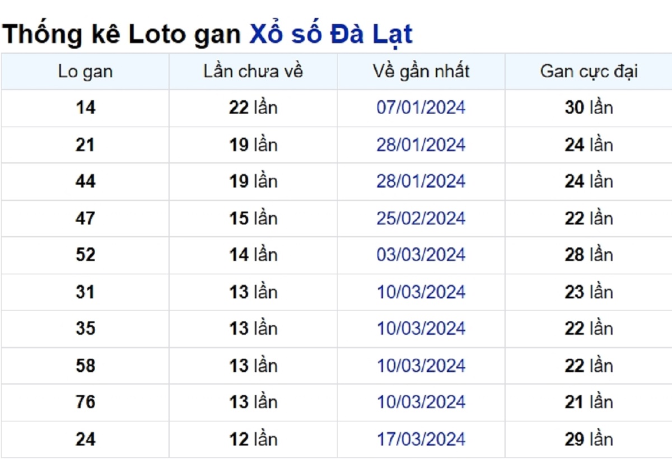672x459 pixels.
Task: Select the Lần chưa về column header
Action: (253, 72)
